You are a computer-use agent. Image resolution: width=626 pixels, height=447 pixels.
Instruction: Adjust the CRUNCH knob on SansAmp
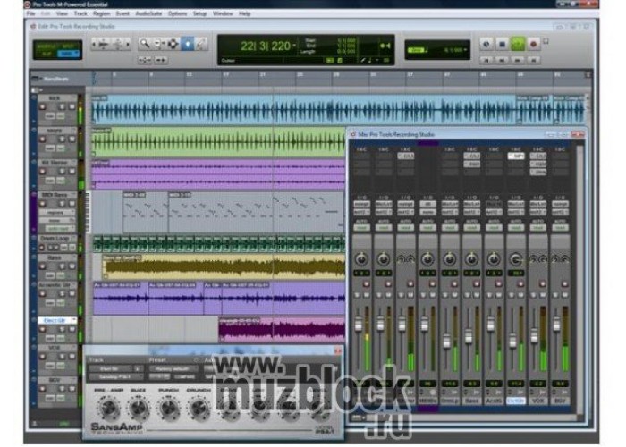[x=199, y=408]
